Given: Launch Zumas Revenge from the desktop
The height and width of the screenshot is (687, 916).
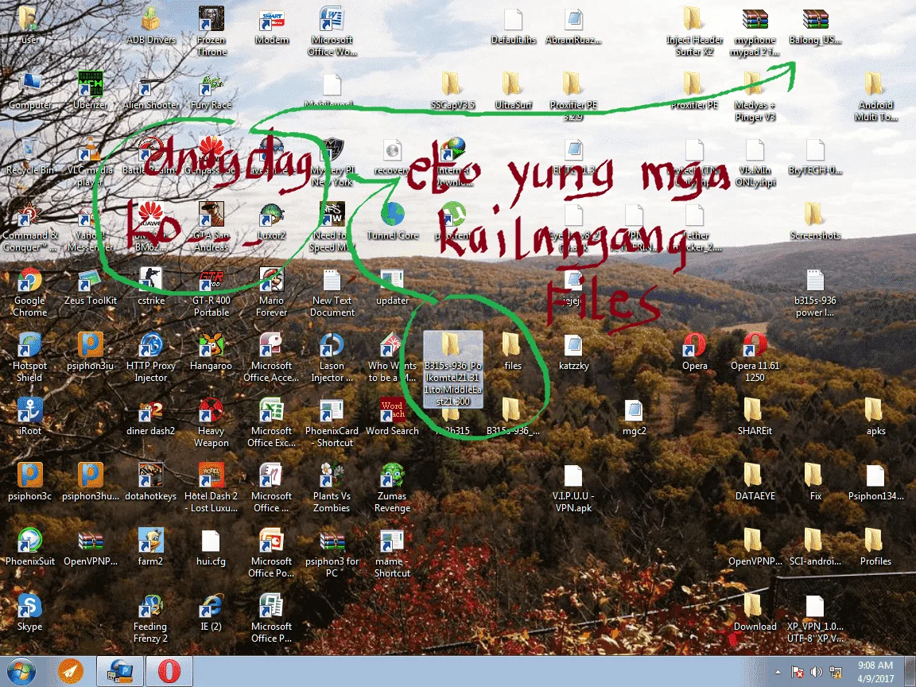Looking at the screenshot, I should click(x=392, y=487).
